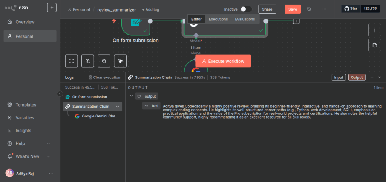This screenshot has width=386, height=182.
Task: Collapse the output tree chevron
Action: [x=131, y=96]
